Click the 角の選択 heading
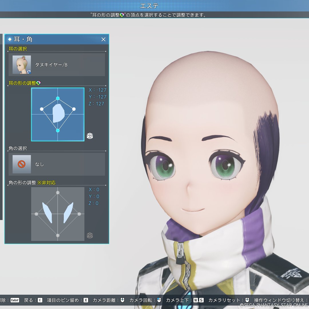 [18, 148]
